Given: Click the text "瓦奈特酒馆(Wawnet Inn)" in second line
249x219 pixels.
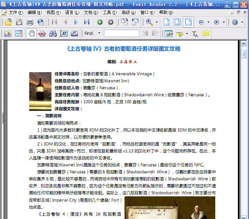Looking at the screenshot, I should coord(106,81).
